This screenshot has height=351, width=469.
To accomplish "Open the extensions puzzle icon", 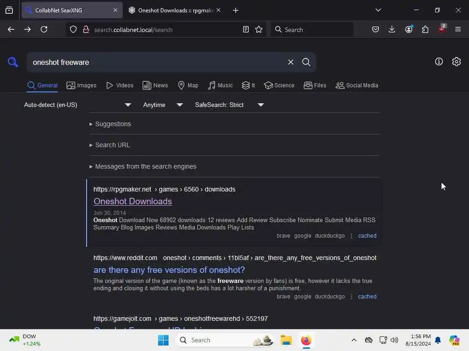I will (x=425, y=29).
